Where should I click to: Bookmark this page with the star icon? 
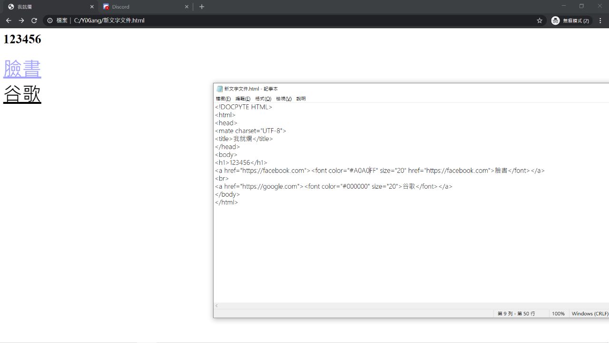pyautogui.click(x=540, y=20)
